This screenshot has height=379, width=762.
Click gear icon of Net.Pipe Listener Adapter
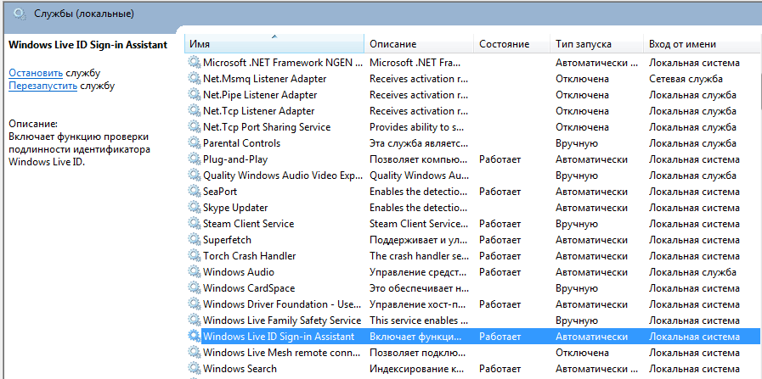(195, 95)
